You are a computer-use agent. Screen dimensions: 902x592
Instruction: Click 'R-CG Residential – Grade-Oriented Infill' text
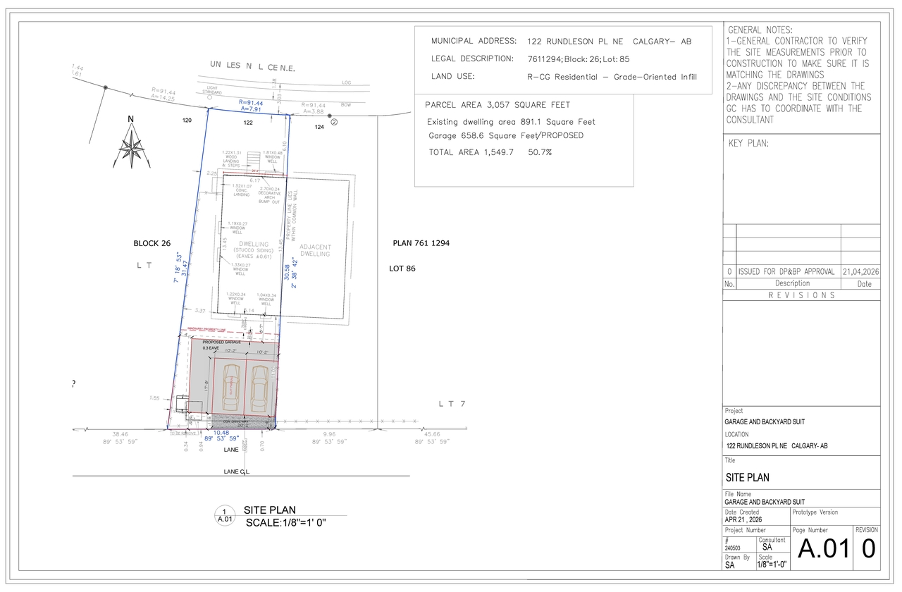click(612, 77)
